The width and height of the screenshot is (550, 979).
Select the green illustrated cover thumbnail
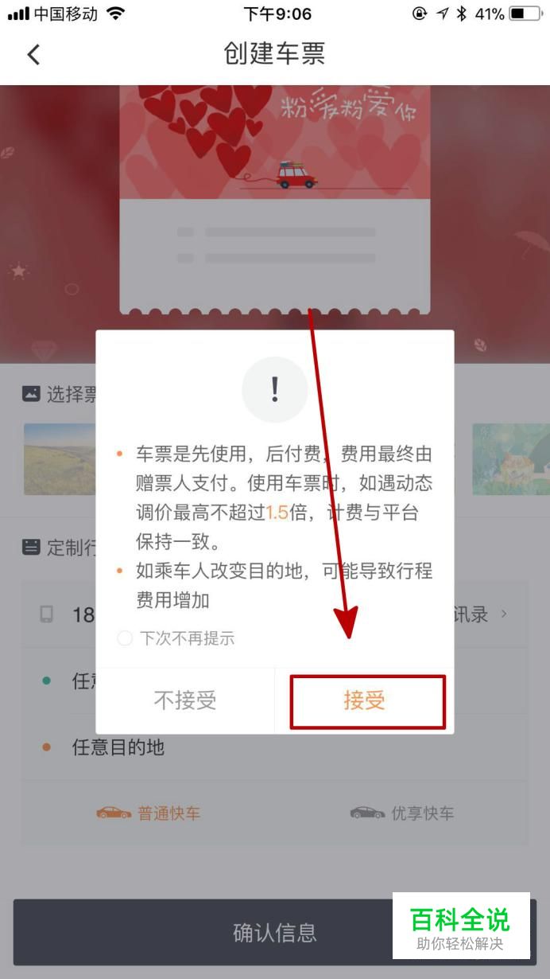510,458
